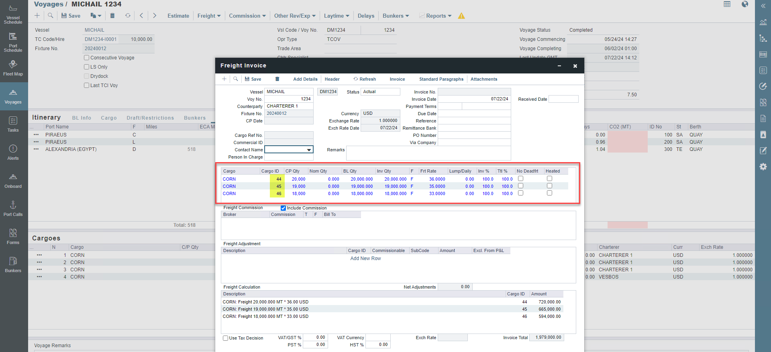771x352 pixels.
Task: Click the next voyage arrow icon
Action: 155,16
